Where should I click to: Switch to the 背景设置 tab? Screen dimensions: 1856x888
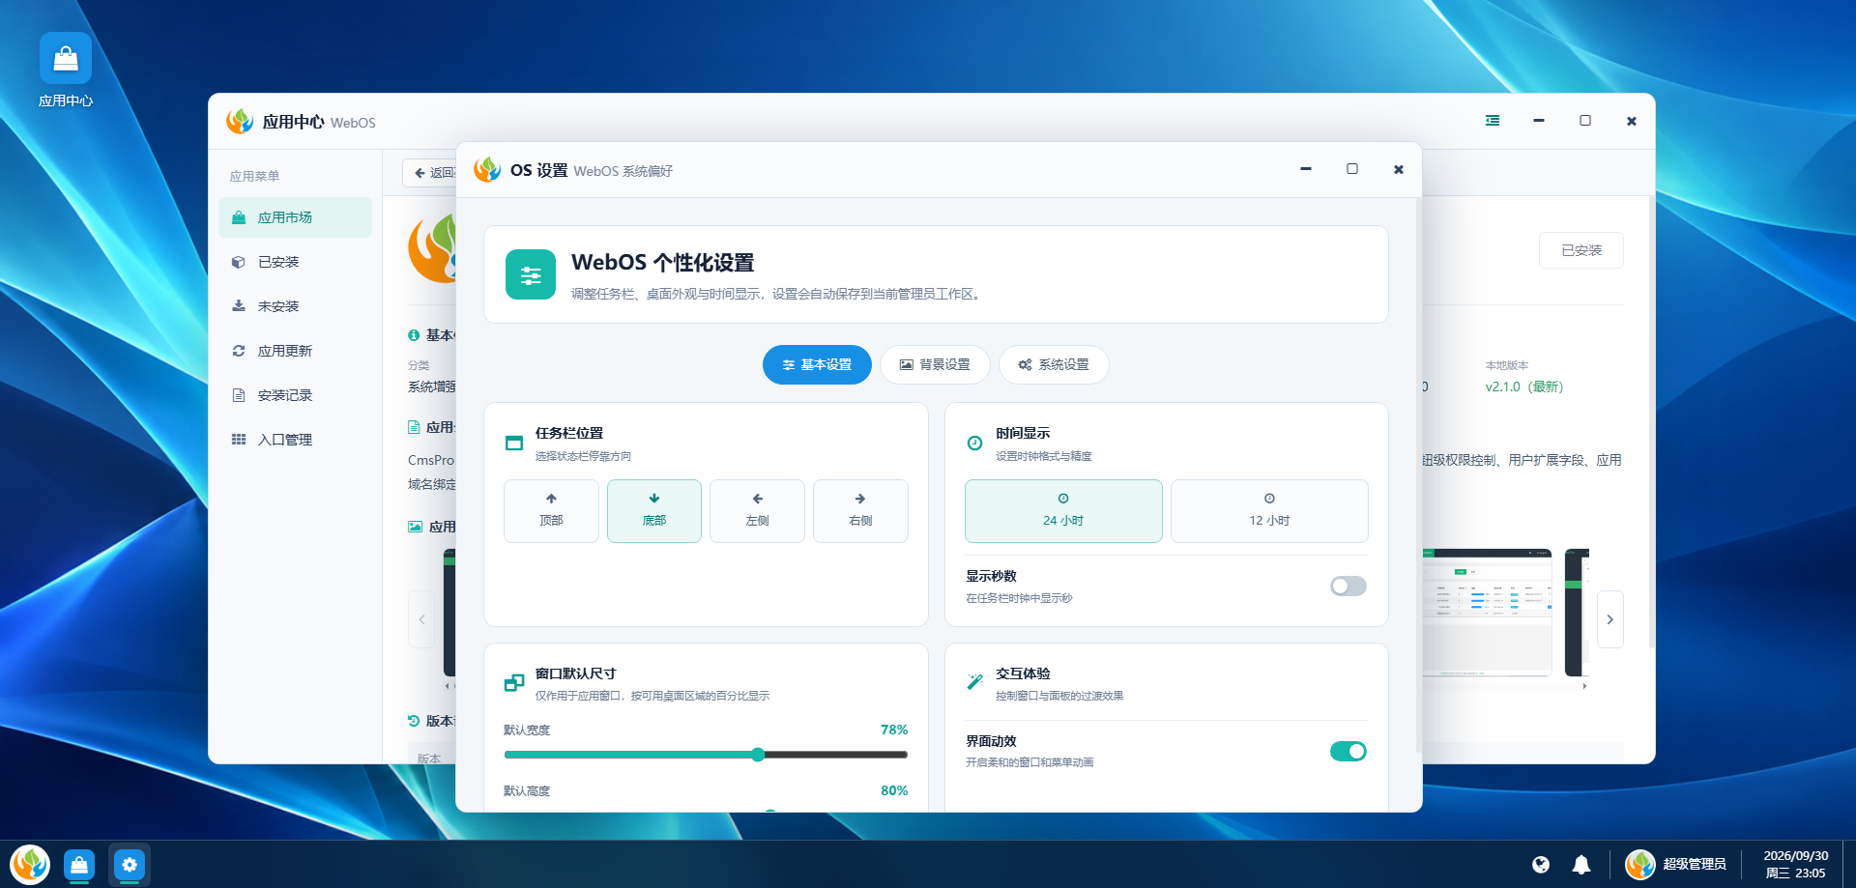935,365
